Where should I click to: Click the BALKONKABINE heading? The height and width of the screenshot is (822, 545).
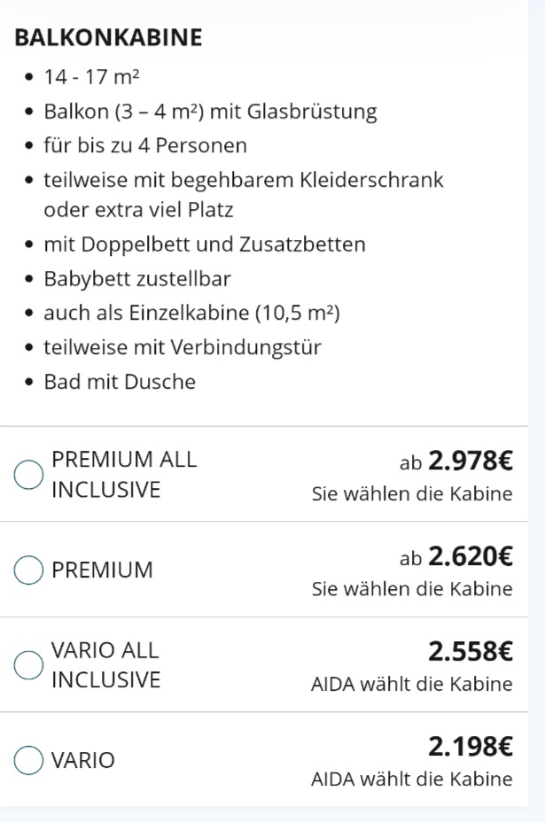108,37
